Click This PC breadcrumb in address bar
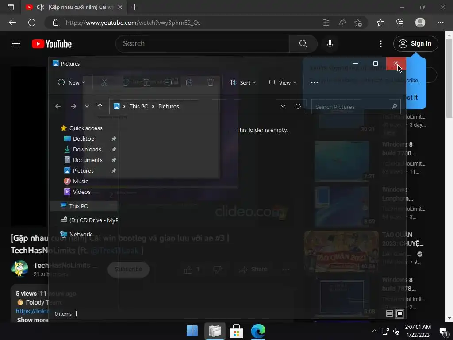The width and height of the screenshot is (453, 340). tap(138, 106)
